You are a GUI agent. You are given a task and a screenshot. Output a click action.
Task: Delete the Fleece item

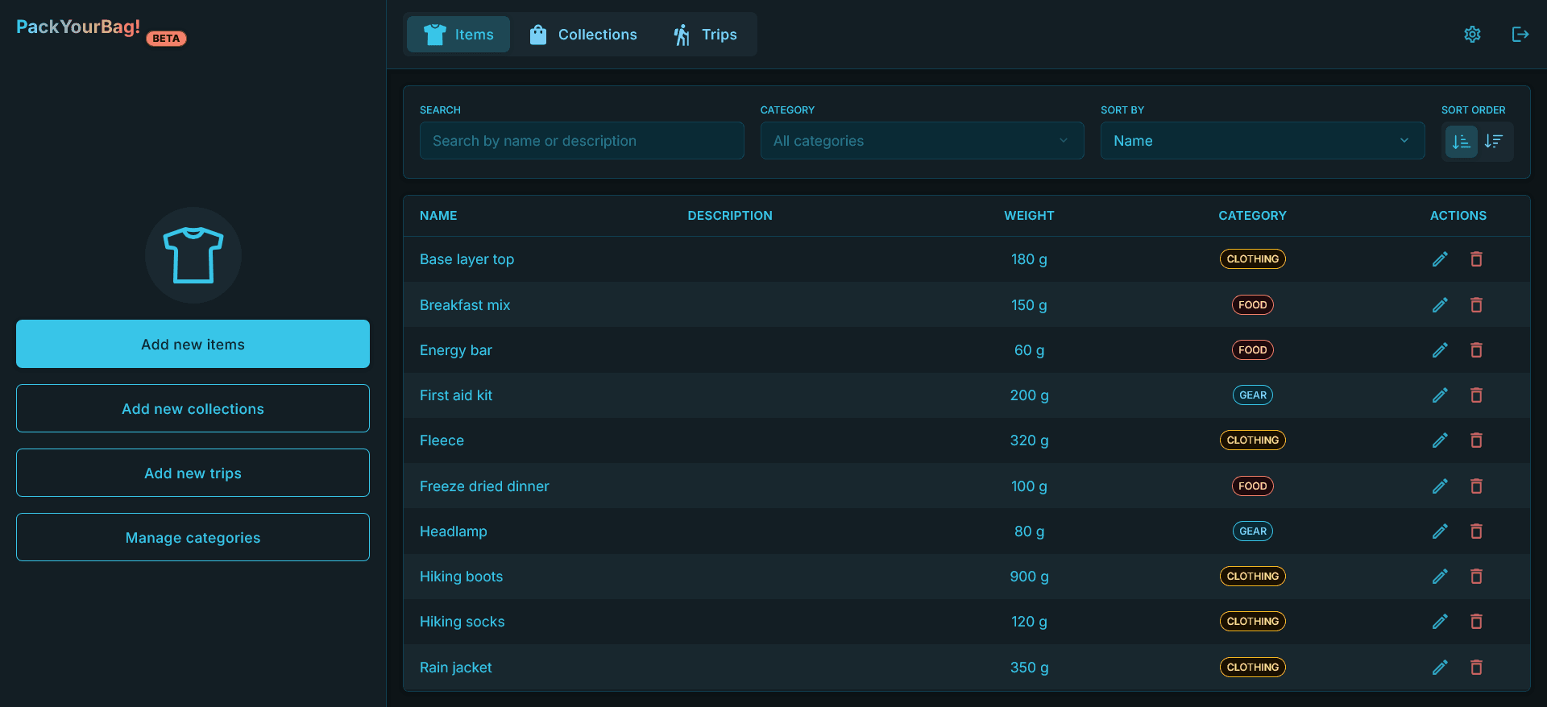1476,440
